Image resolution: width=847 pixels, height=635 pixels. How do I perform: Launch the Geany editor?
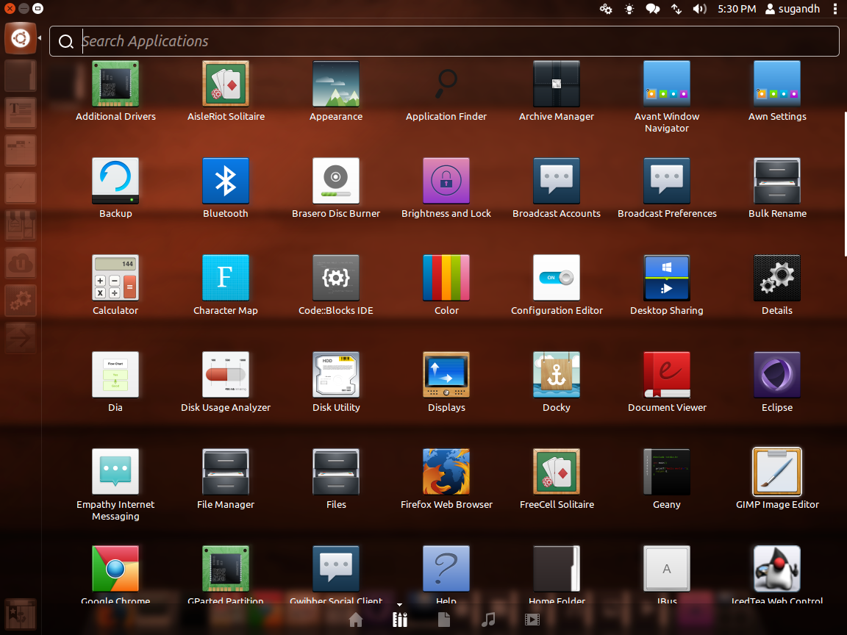click(667, 472)
